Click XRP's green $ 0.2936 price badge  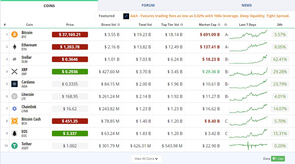[x=70, y=72]
